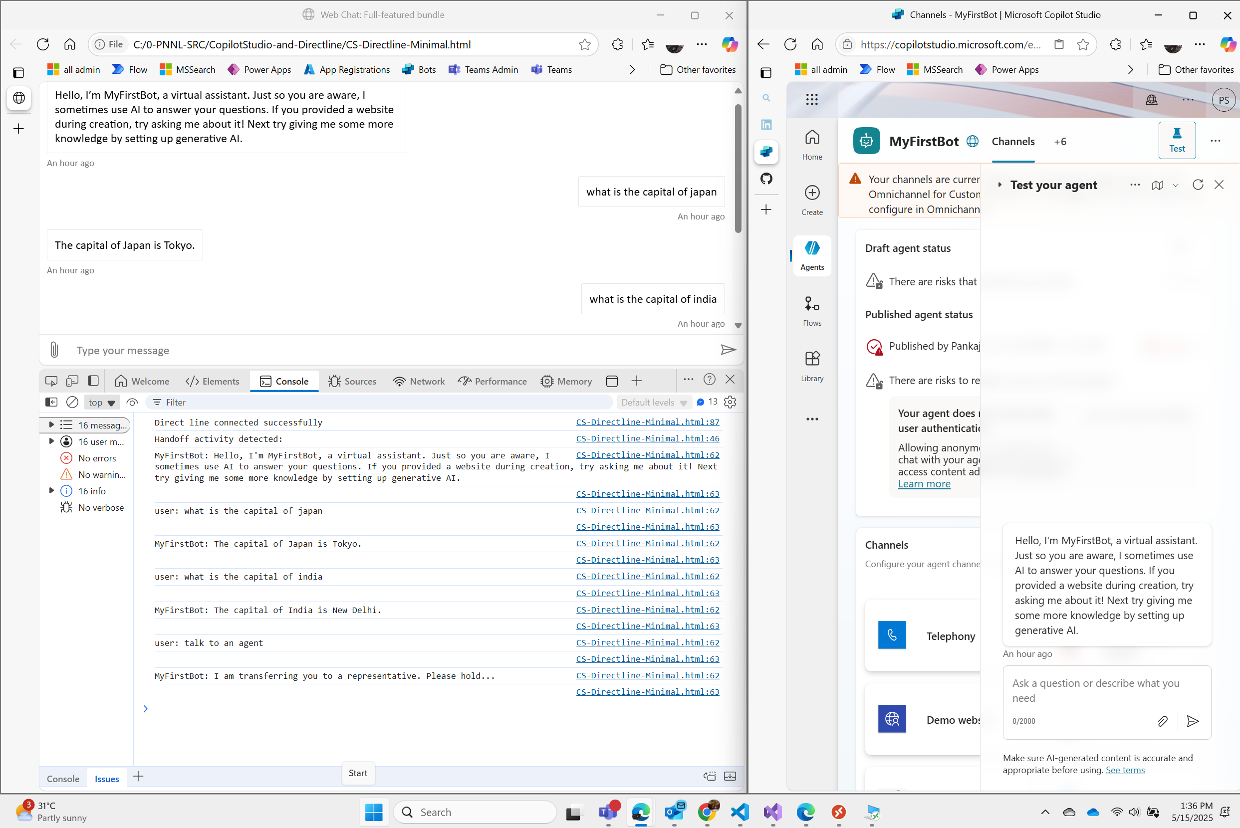Click the attach file paperclip in Web Chat

54,350
